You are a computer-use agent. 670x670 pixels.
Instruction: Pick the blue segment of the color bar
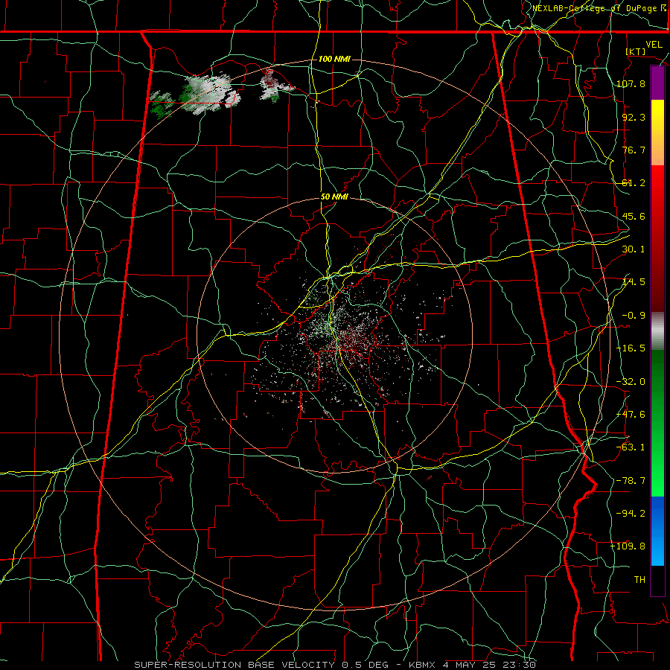[x=657, y=531]
